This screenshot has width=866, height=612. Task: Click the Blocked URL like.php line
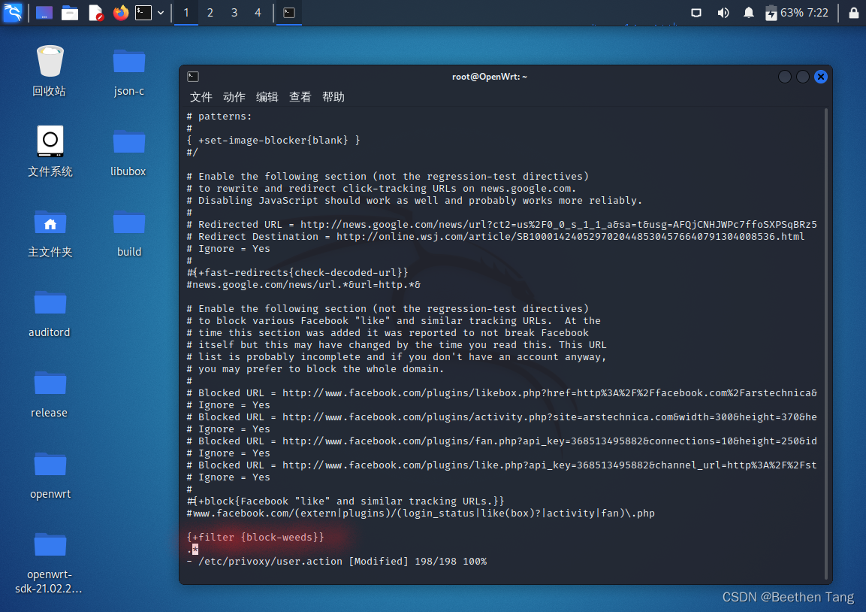click(502, 465)
